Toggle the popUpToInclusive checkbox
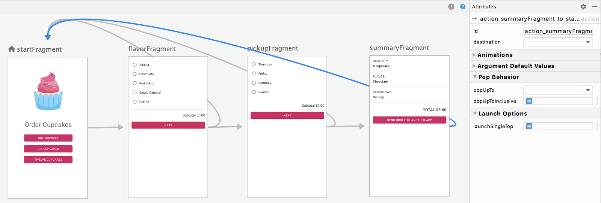 [x=529, y=101]
